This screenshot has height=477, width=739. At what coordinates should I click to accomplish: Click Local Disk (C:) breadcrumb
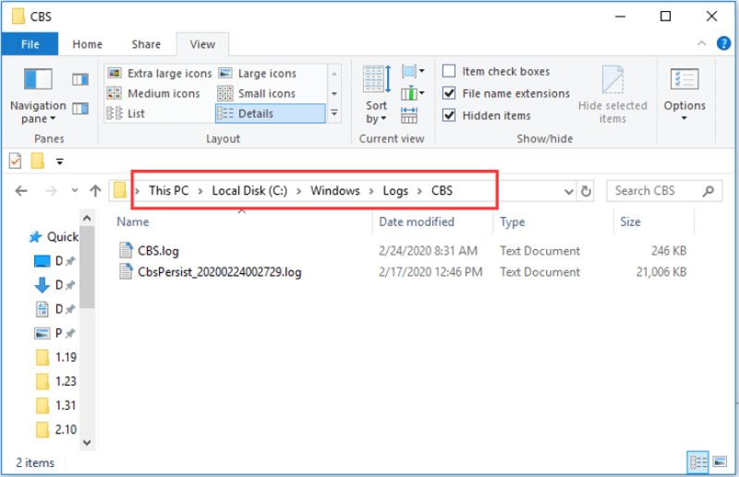249,191
